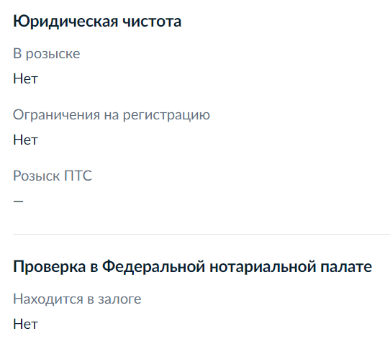Click the dash value under 'Розыск ПТС'
The image size is (390, 349).
[x=18, y=201]
